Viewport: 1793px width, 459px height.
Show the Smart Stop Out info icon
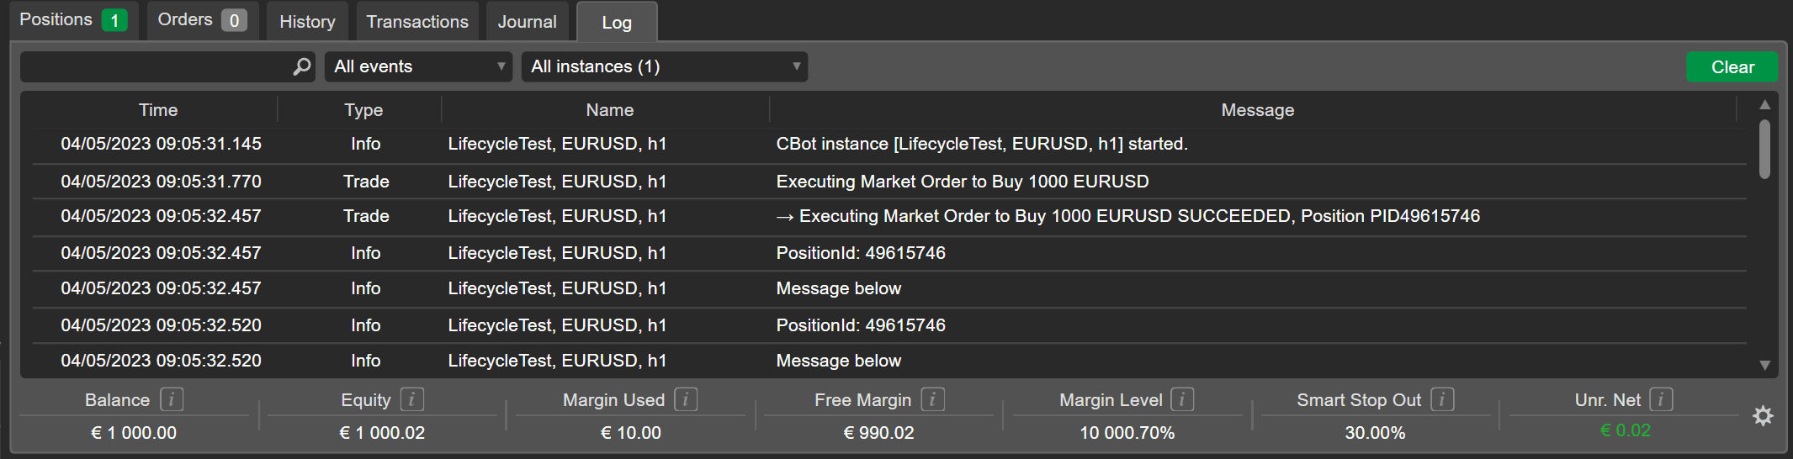(1442, 399)
